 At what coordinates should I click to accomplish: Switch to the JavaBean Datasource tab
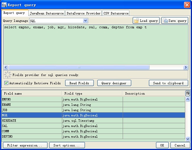pyautogui.click(x=47, y=13)
